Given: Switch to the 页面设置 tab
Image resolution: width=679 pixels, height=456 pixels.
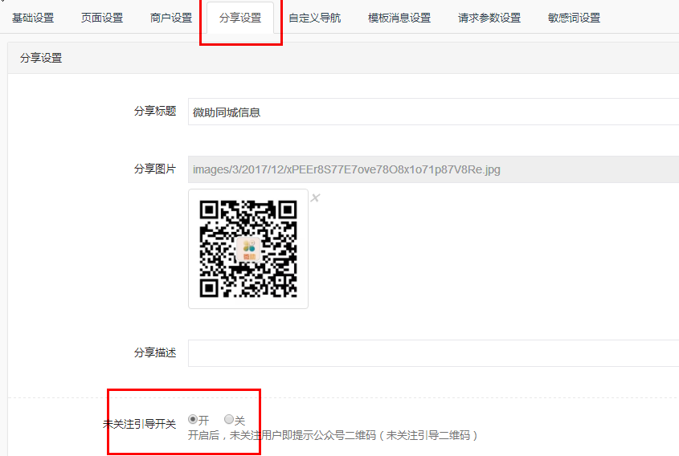Looking at the screenshot, I should point(102,18).
